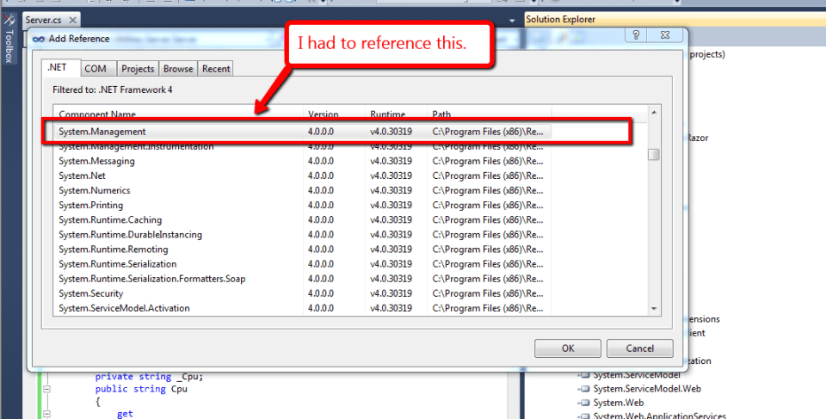The width and height of the screenshot is (826, 419).
Task: Click the component list scroll up arrow
Action: [654, 112]
